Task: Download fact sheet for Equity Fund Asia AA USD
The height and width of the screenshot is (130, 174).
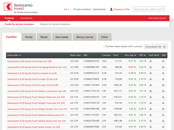Action: [x=150, y=61]
